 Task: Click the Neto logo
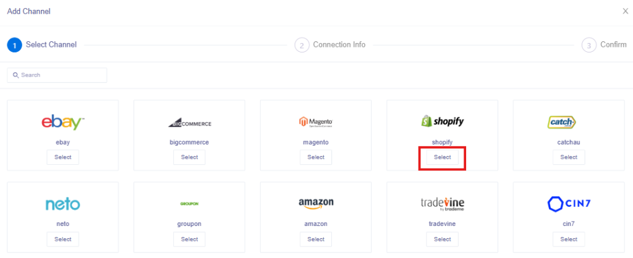click(x=62, y=204)
